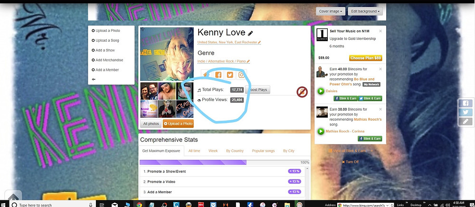Viewport: 475px width, 207px height.
Task: Open Mail app from taskbar
Action: 114,205
